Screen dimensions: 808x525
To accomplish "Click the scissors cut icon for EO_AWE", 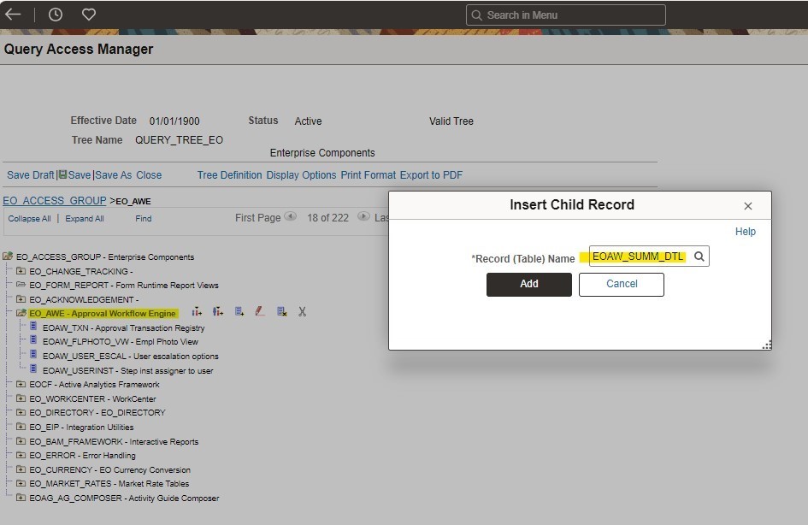I will click(x=302, y=311).
